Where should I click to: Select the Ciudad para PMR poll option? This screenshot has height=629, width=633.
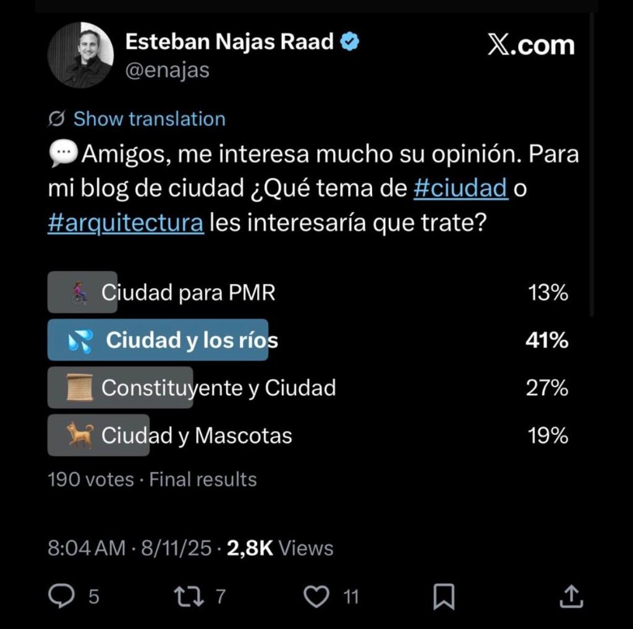188,293
